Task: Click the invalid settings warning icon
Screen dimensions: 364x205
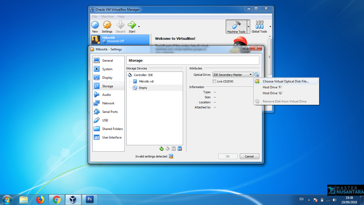Action: click(171, 156)
